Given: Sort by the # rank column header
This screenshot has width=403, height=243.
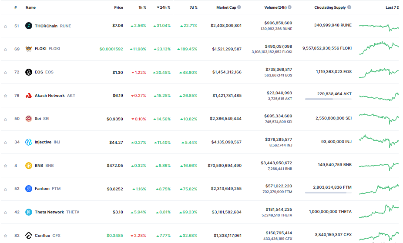Looking at the screenshot, I should [x=16, y=7].
